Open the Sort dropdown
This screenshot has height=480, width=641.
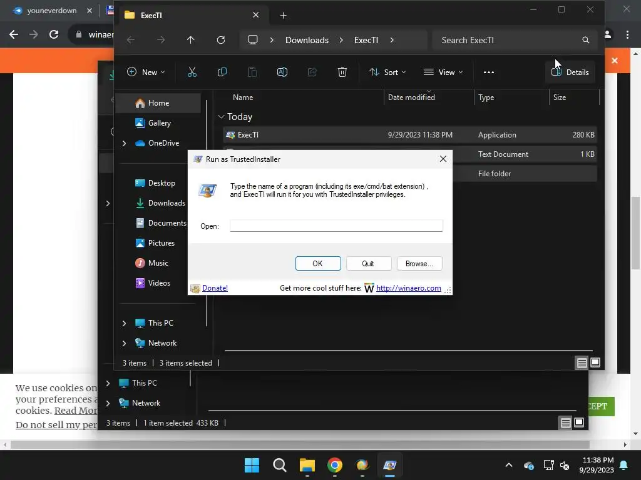click(387, 72)
